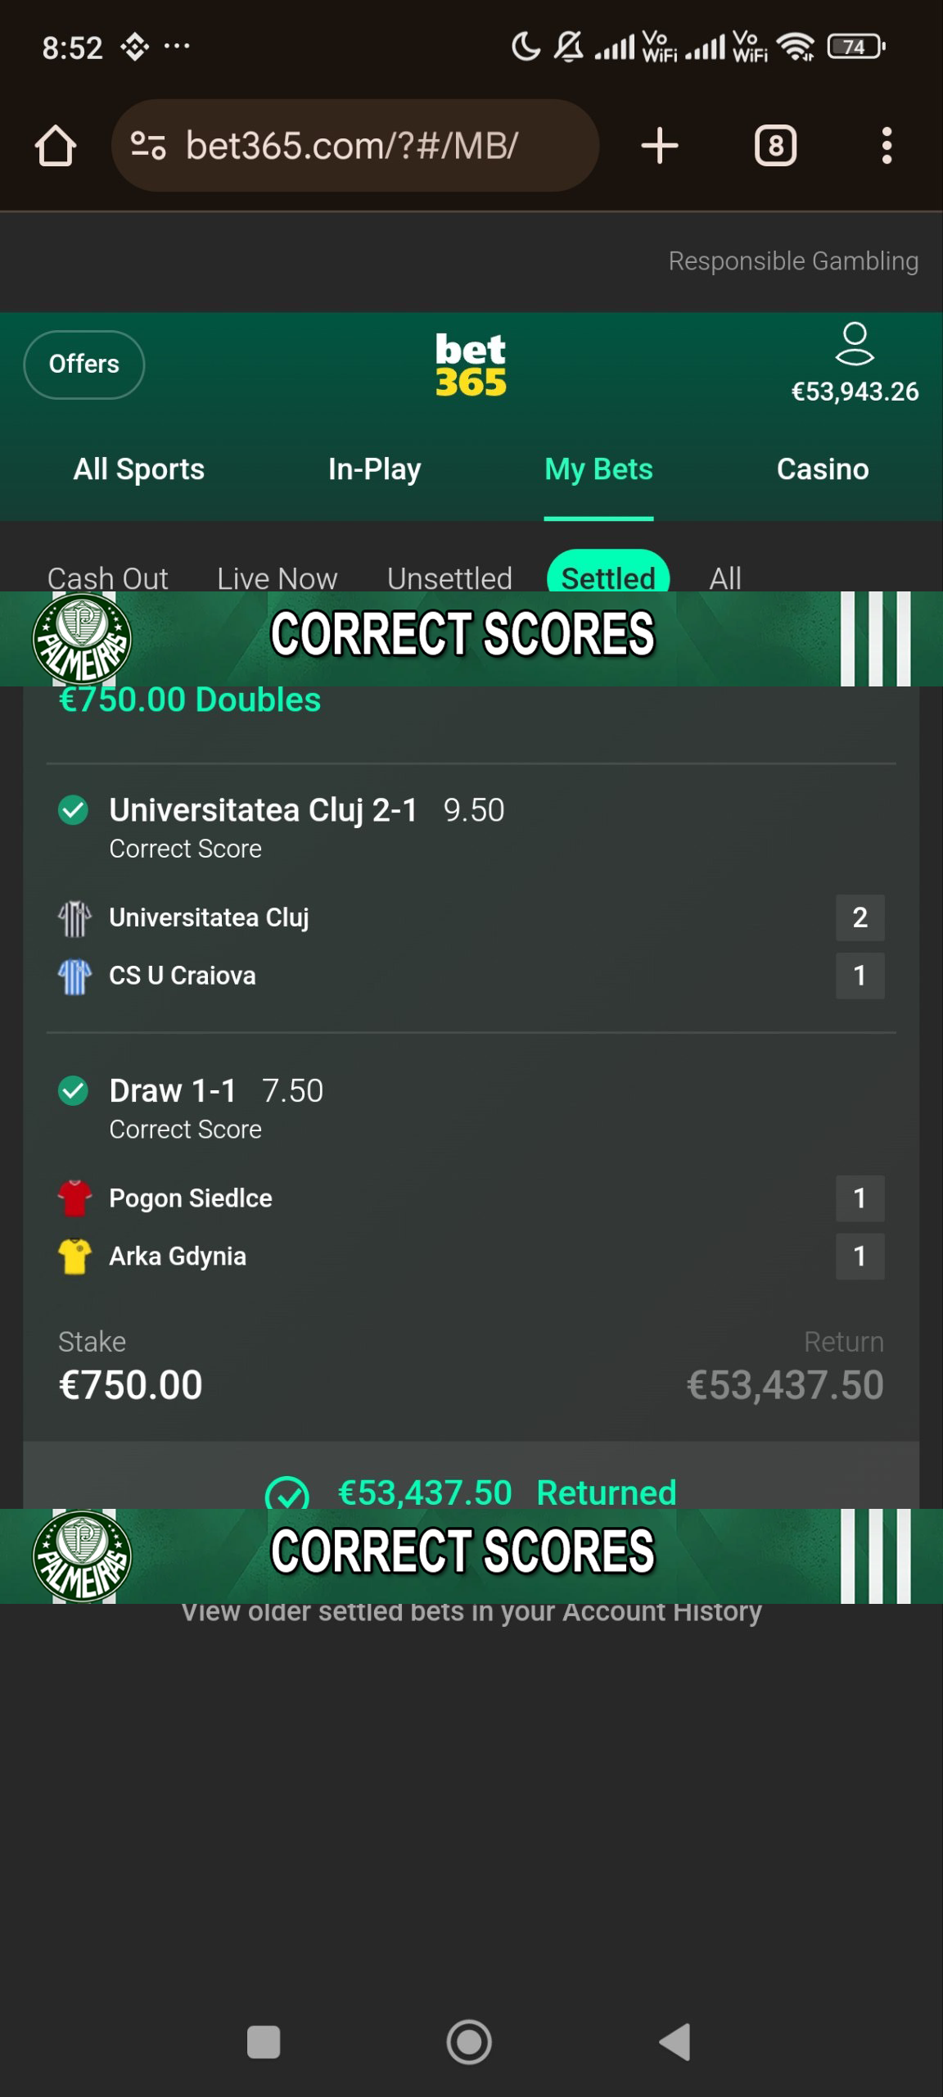Select the Live Now filter
The height and width of the screenshot is (2097, 943).
point(277,577)
